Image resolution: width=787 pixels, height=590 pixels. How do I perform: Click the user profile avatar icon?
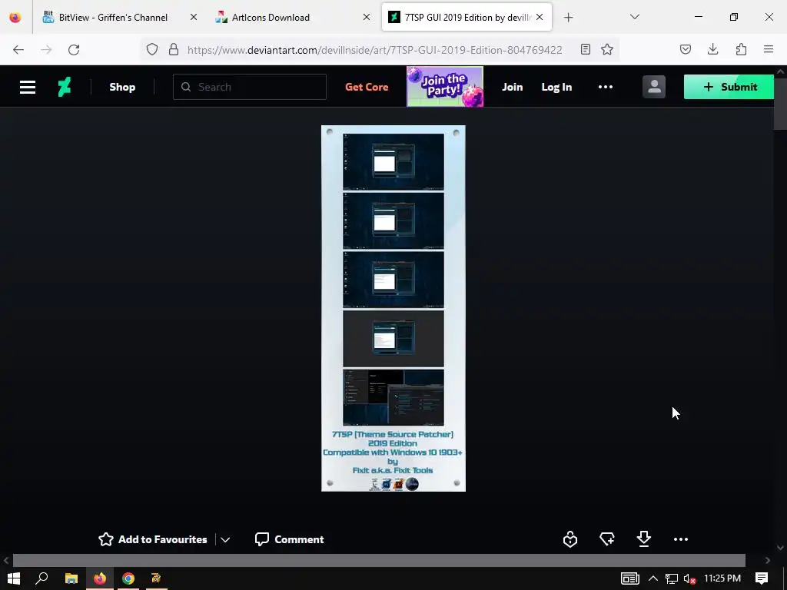coord(654,87)
